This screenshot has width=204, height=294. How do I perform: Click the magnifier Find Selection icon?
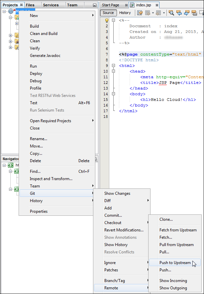171,13
